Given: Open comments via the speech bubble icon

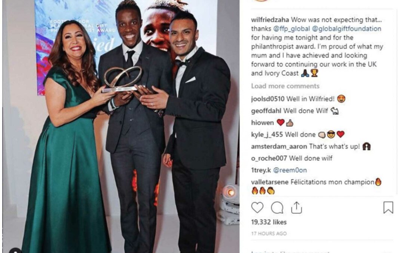Looking at the screenshot, I should [x=277, y=208].
